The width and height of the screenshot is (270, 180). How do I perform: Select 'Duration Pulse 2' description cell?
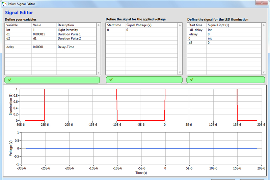tap(76, 38)
